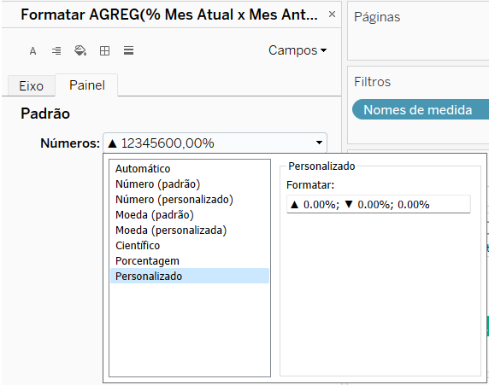This screenshot has height=385, width=489.
Task: Open the Font formatting icon
Action: tap(32, 50)
